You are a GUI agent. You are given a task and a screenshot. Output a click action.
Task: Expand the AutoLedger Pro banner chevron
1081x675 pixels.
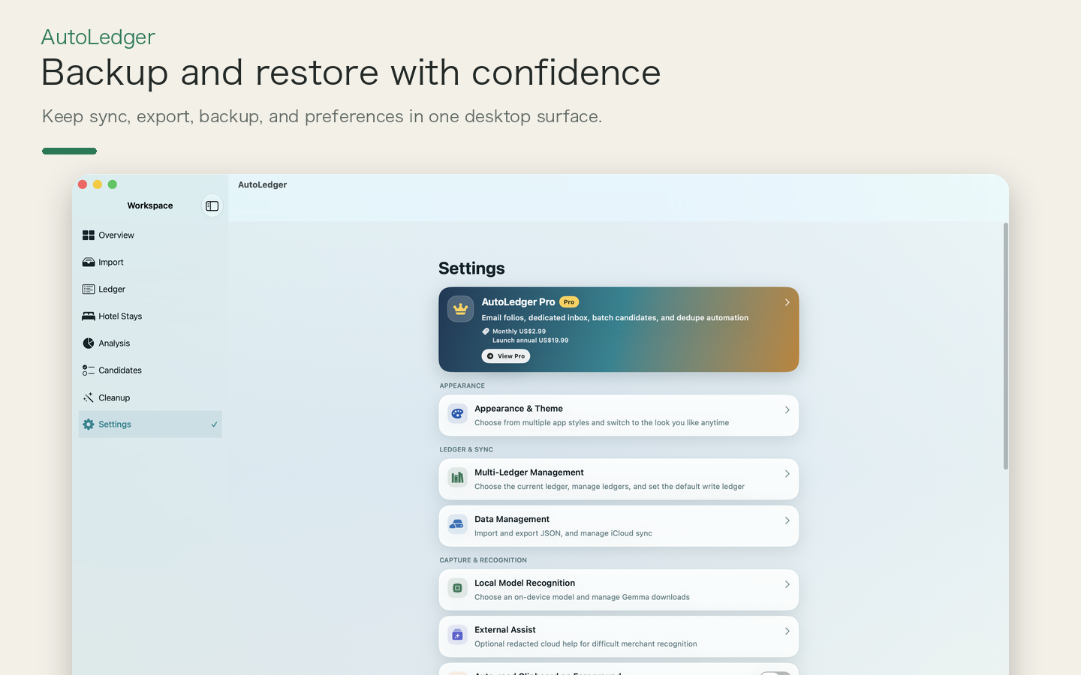pyautogui.click(x=787, y=302)
